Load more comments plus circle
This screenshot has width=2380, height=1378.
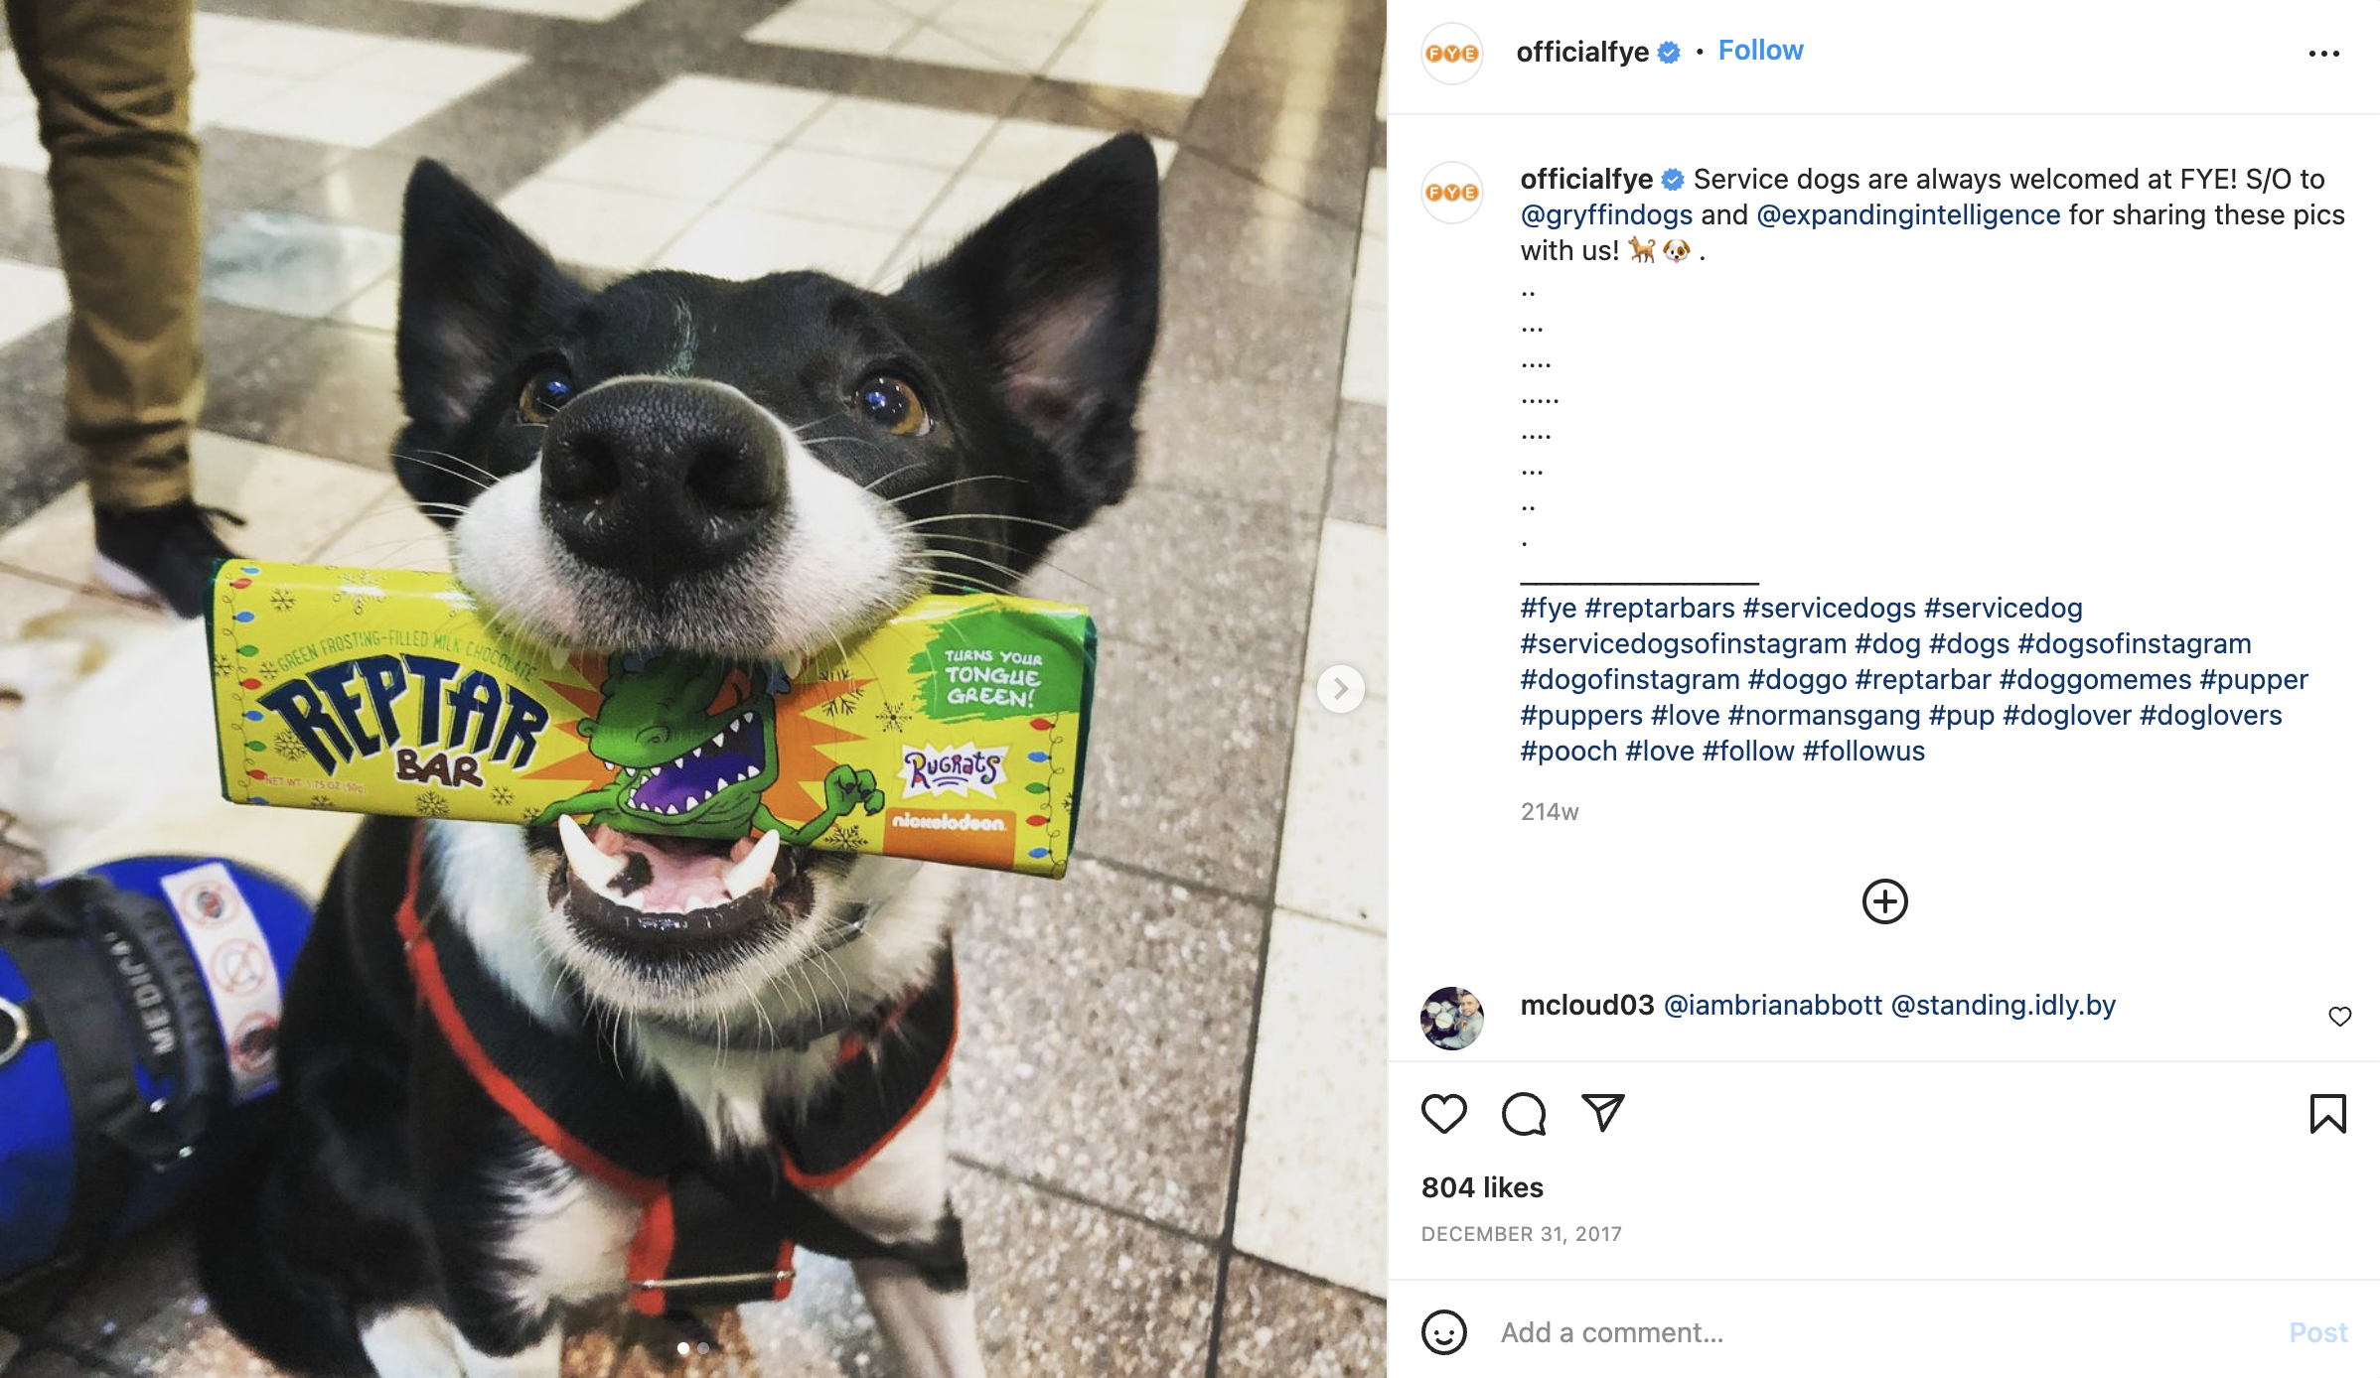pyautogui.click(x=1884, y=901)
